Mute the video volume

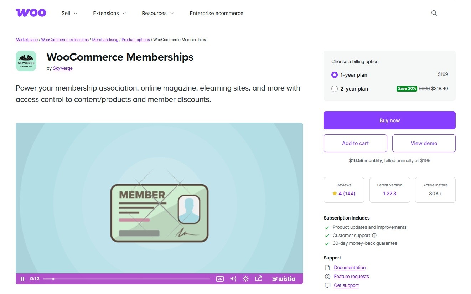click(233, 279)
